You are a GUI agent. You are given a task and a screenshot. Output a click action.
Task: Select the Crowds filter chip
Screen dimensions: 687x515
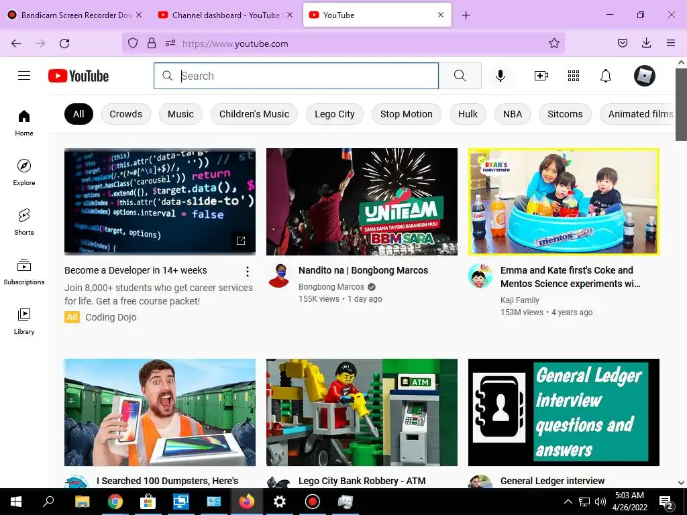pos(125,114)
